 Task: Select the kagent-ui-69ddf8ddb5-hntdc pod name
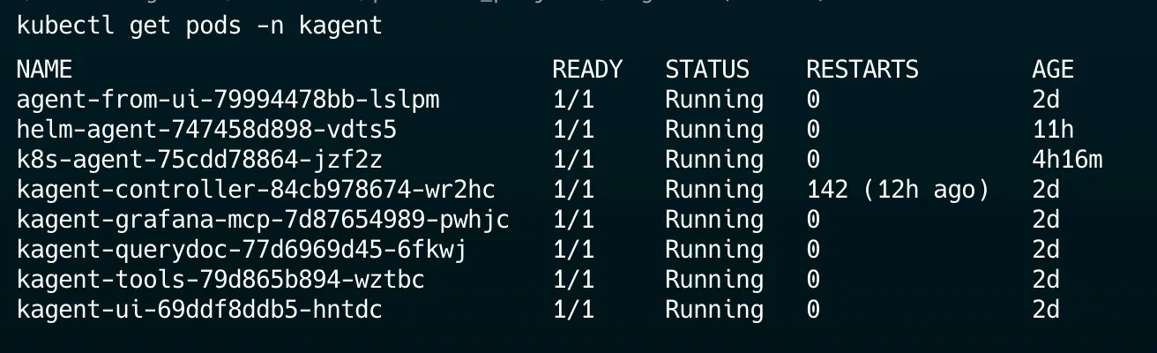pyautogui.click(x=199, y=310)
